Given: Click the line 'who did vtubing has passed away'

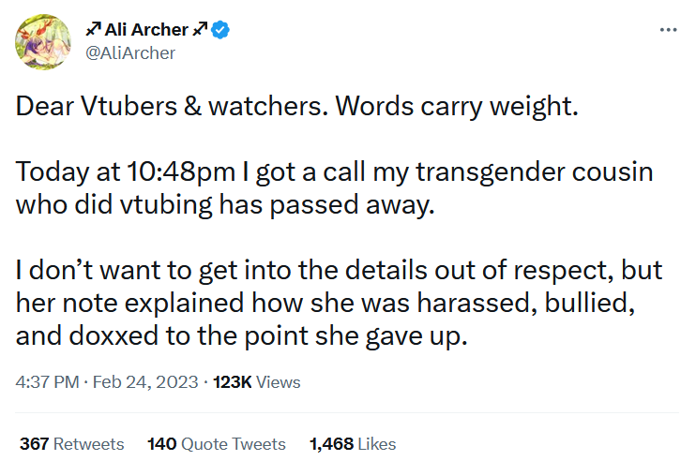Looking at the screenshot, I should (225, 206).
